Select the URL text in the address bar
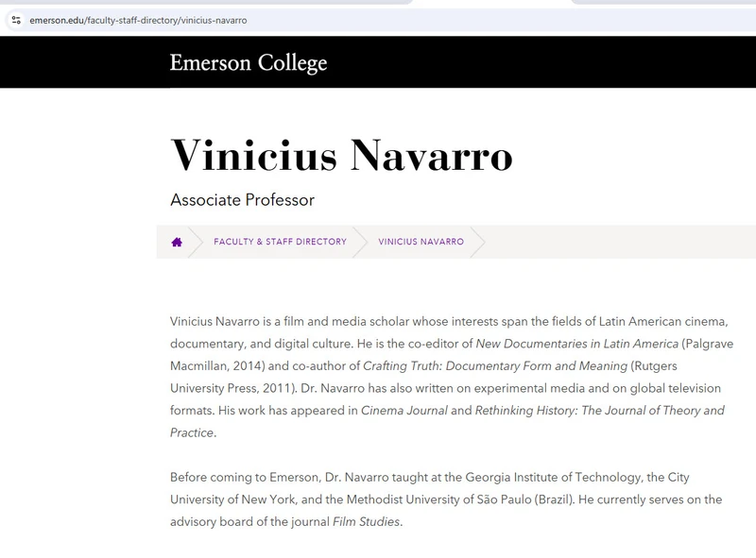This screenshot has width=756, height=558. pos(138,20)
